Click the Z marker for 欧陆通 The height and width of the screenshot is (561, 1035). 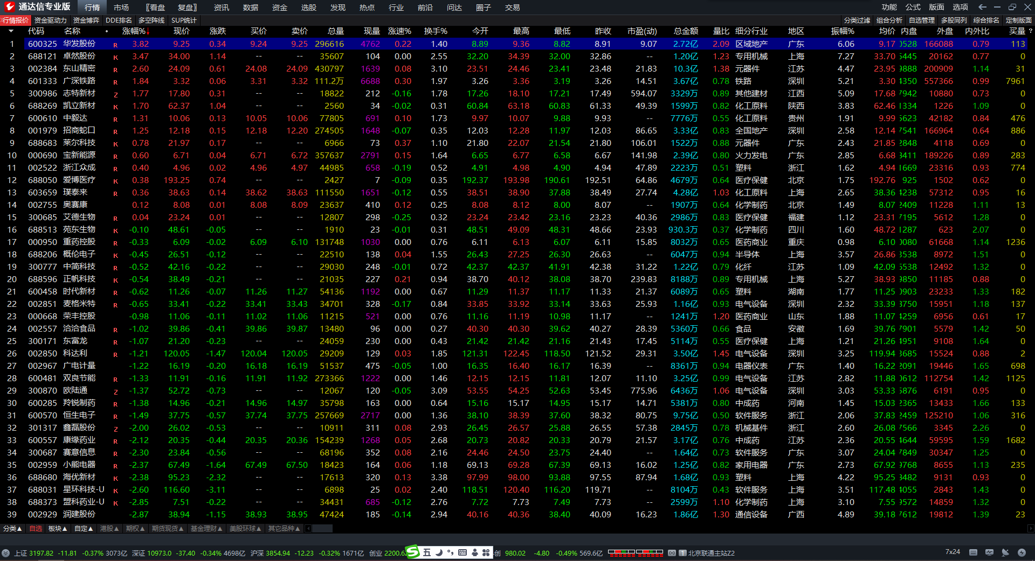(115, 391)
